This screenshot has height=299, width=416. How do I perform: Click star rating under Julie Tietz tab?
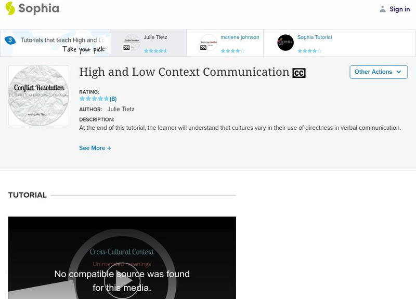155,51
